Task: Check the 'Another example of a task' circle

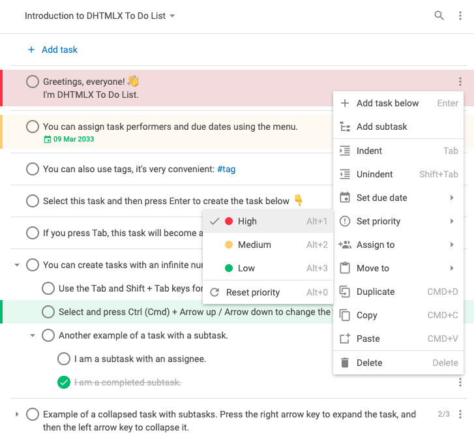Action: coord(48,335)
